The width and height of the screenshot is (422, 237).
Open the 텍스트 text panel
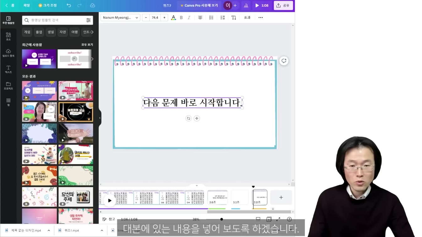[8, 69]
